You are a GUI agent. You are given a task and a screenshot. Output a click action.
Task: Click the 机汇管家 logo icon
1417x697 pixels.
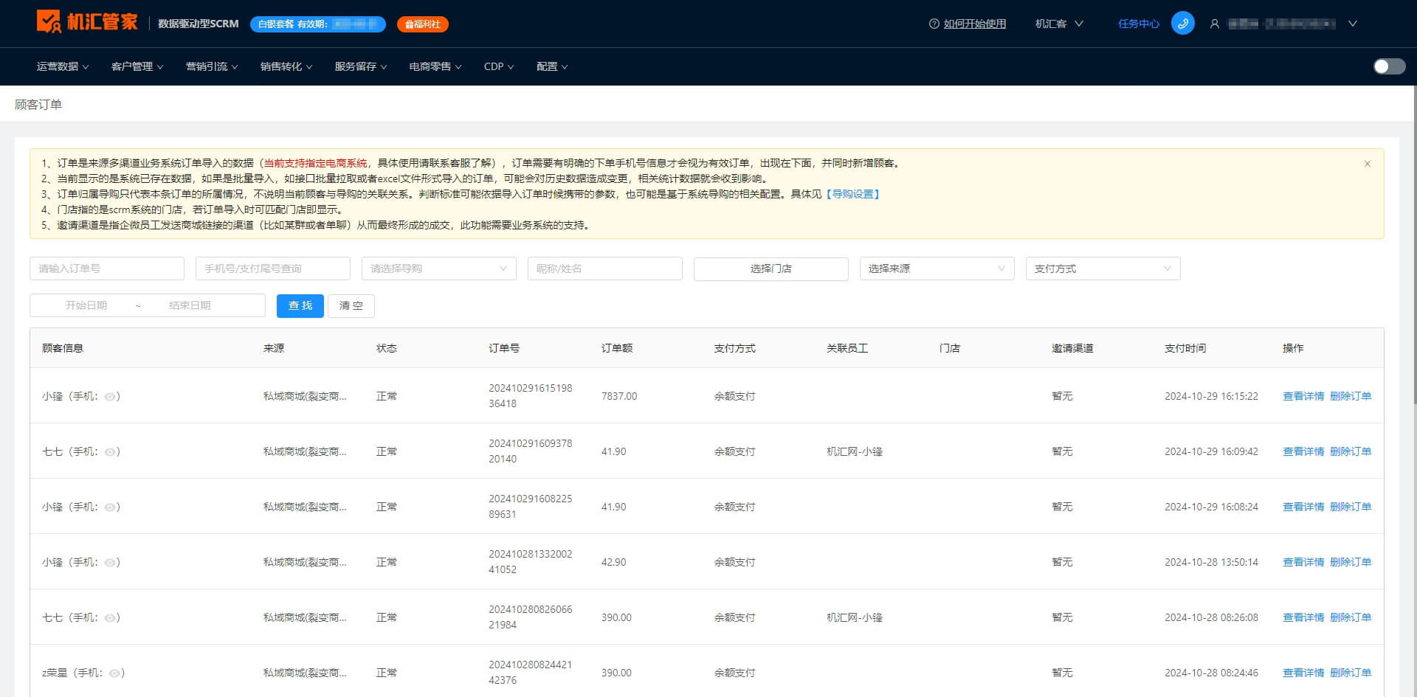(x=49, y=21)
